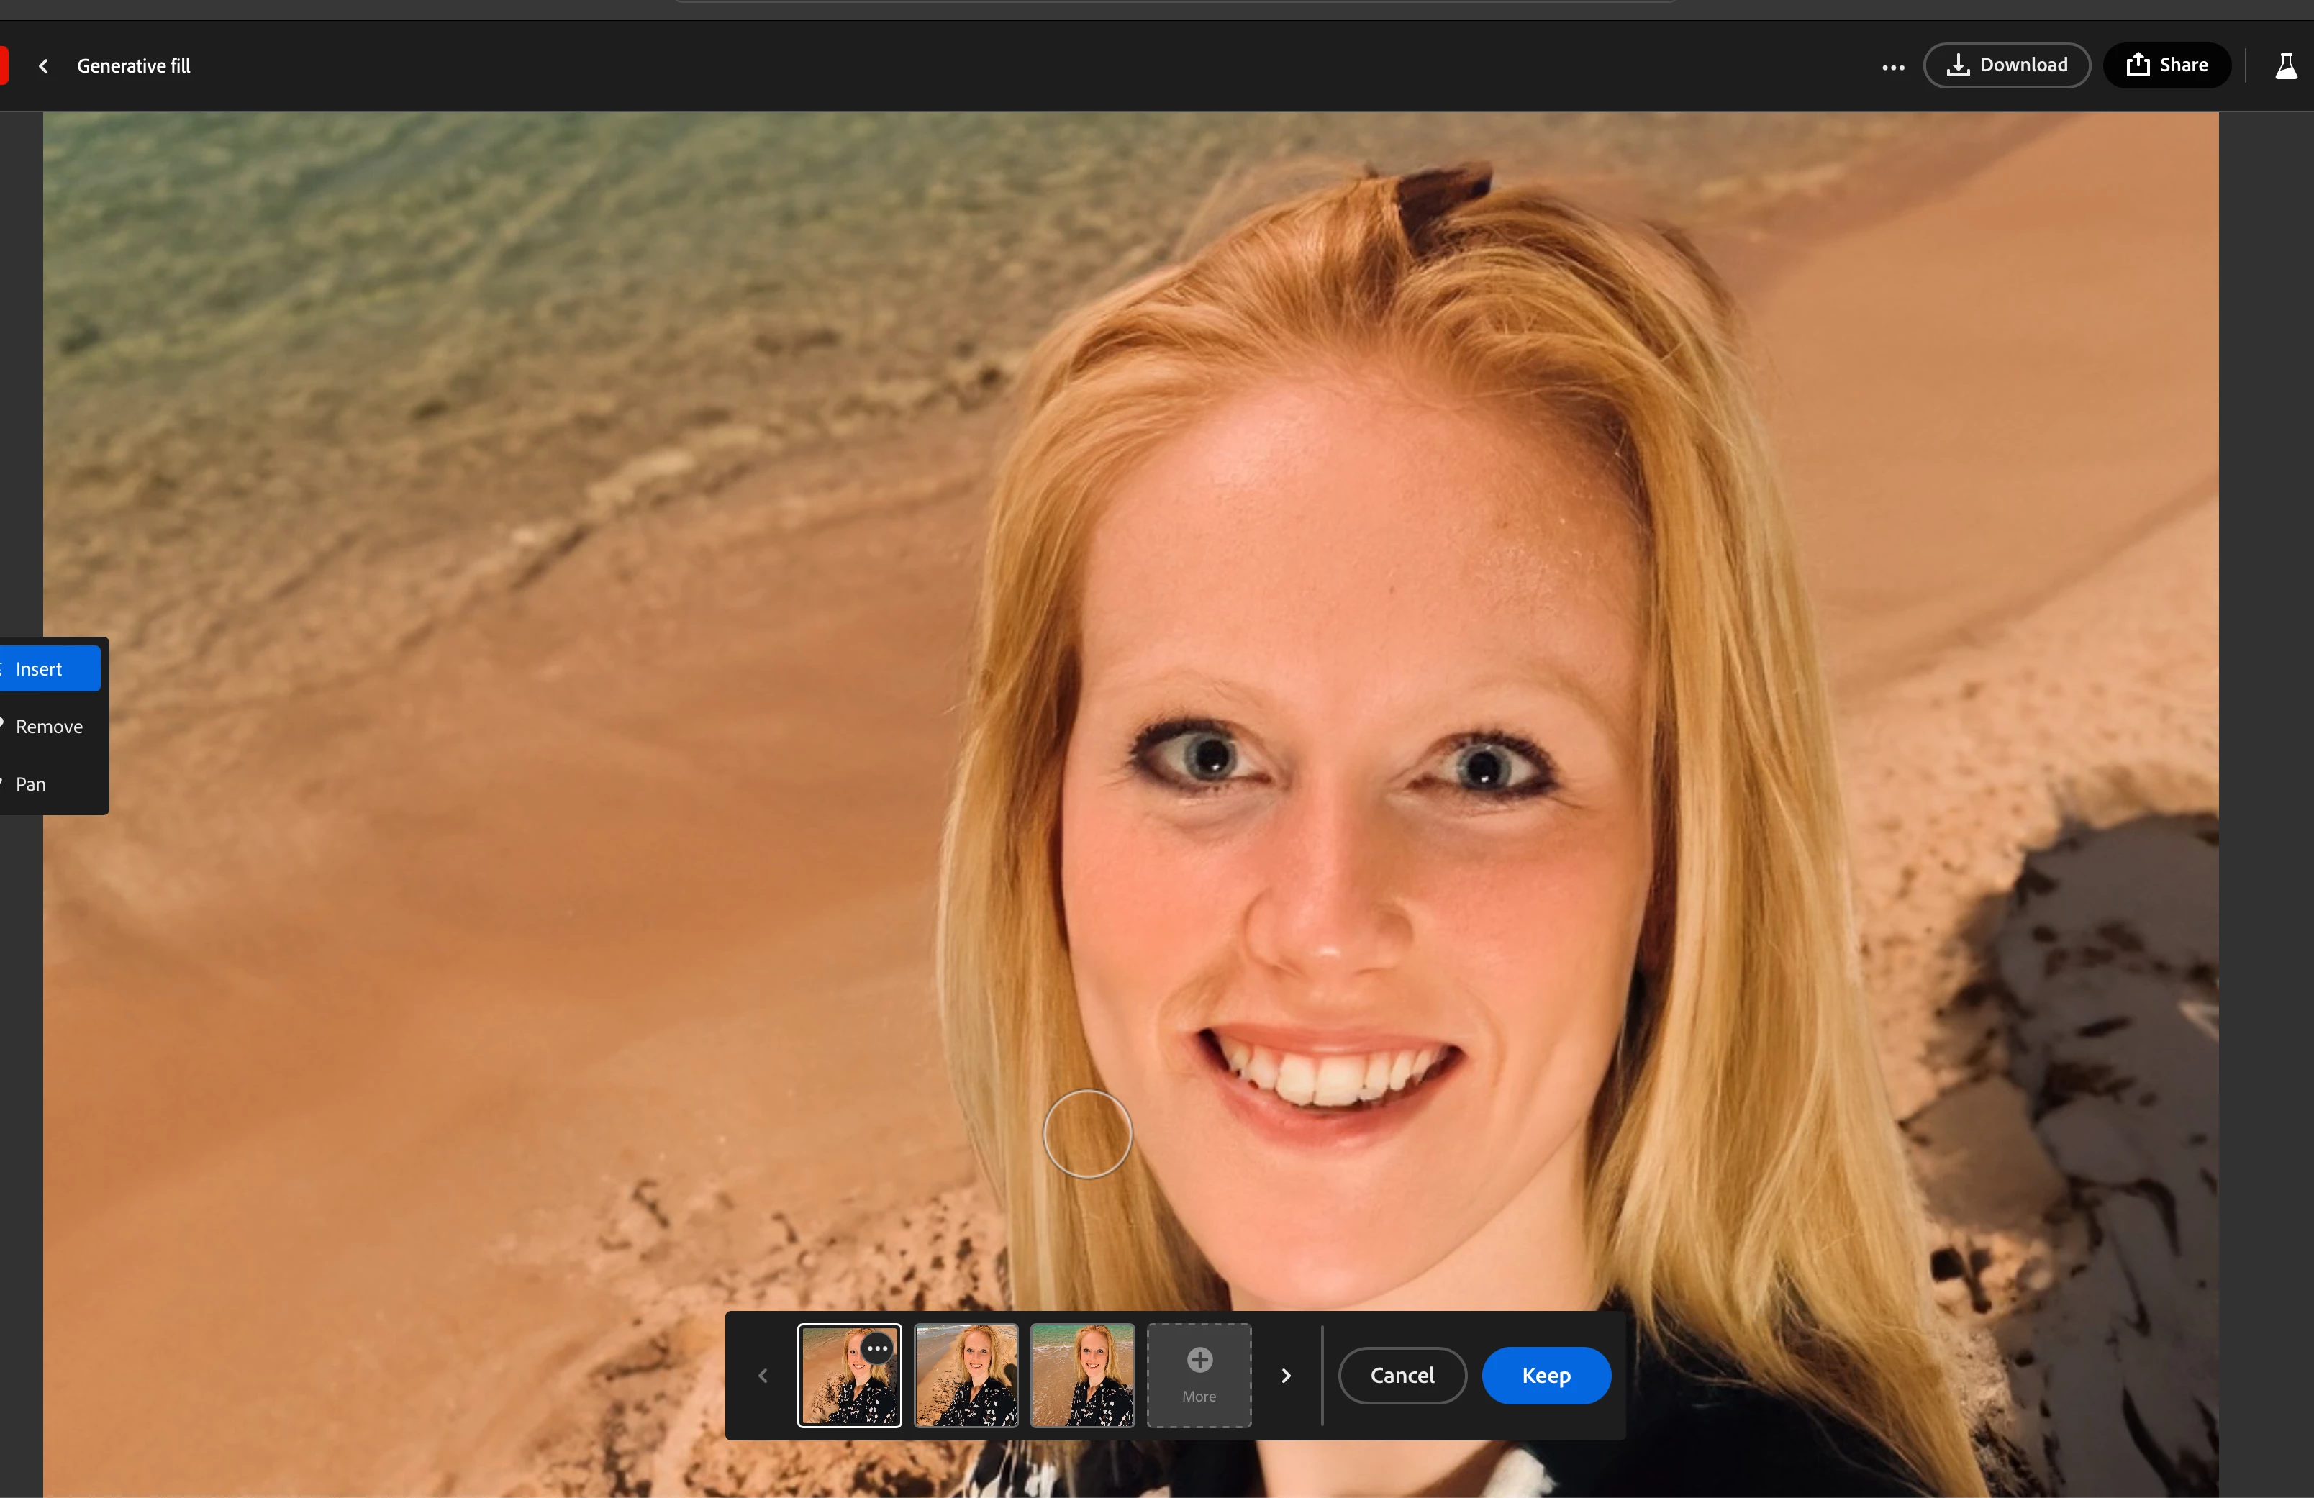
Task: Go to previous set of variations
Action: 763,1376
